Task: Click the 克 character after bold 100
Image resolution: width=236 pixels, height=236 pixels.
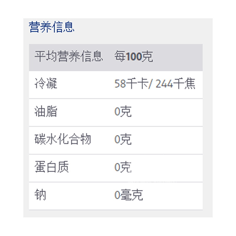Action: click(x=147, y=56)
